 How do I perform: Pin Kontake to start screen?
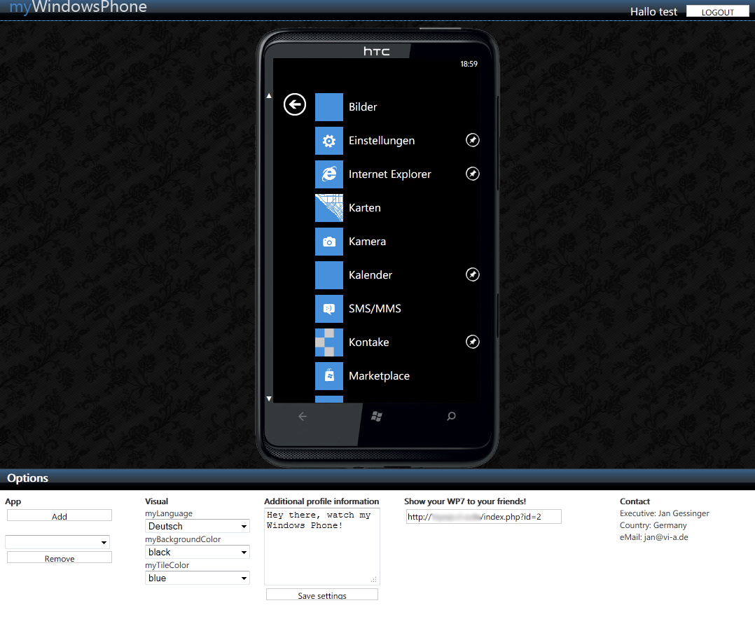[x=472, y=342]
